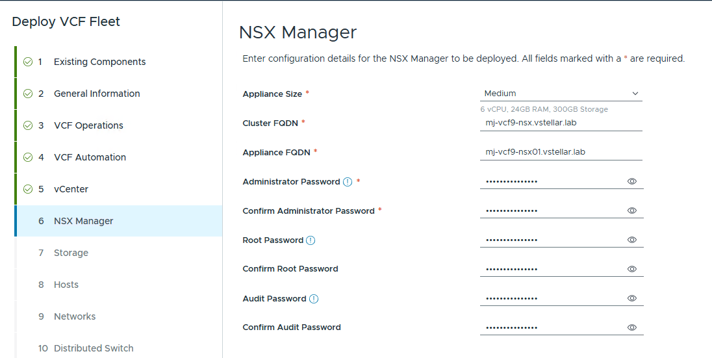Image resolution: width=712 pixels, height=358 pixels.
Task: Go to General Information step
Action: pyautogui.click(x=97, y=94)
